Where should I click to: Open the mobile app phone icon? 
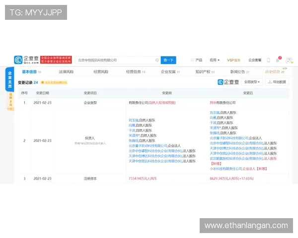pos(268,60)
